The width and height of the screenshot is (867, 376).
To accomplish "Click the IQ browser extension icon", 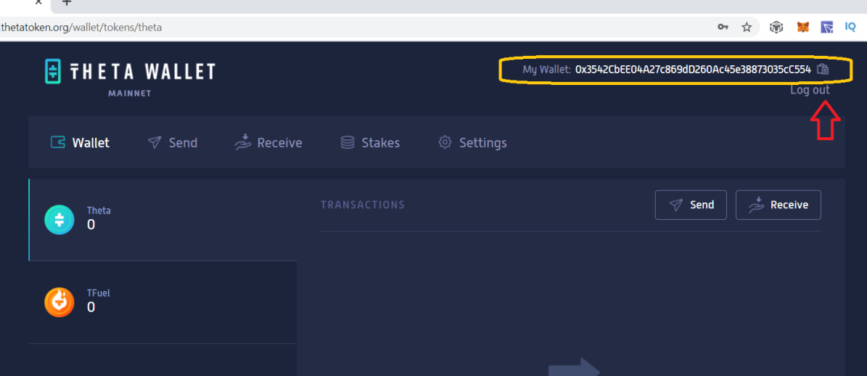I will [x=850, y=27].
